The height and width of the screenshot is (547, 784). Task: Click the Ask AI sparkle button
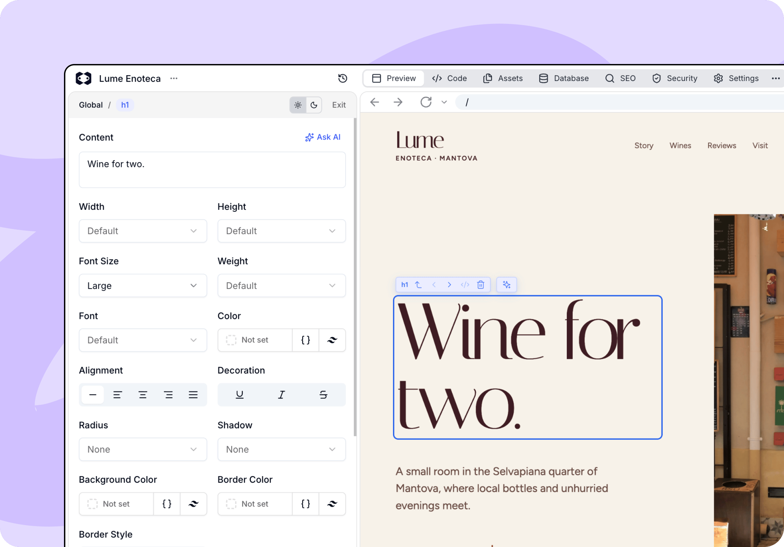click(x=323, y=137)
